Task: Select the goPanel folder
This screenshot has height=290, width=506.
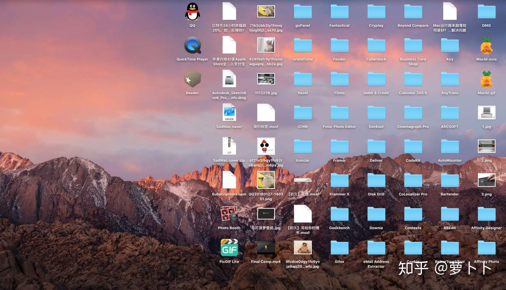Action: (x=303, y=12)
